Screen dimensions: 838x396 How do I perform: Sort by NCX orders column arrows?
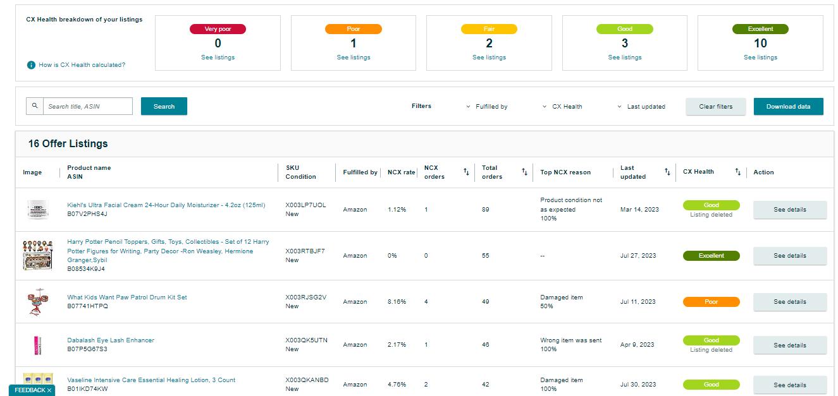pyautogui.click(x=466, y=172)
